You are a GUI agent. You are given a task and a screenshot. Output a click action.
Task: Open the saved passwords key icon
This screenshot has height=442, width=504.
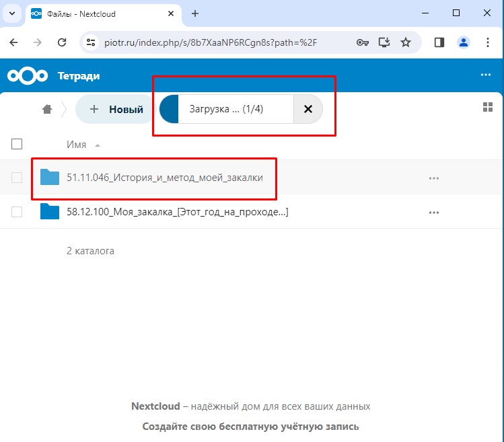click(x=363, y=42)
